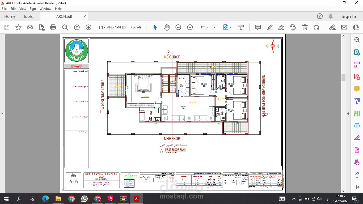Open the search tool in right pane
The height and width of the screenshot is (204, 363).
coord(357,40)
